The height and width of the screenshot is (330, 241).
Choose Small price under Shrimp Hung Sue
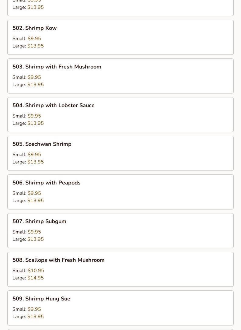point(34,309)
